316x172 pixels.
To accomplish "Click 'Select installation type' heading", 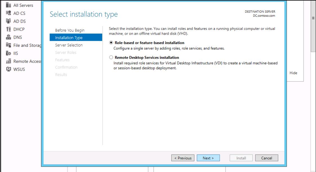I will coord(84,14).
